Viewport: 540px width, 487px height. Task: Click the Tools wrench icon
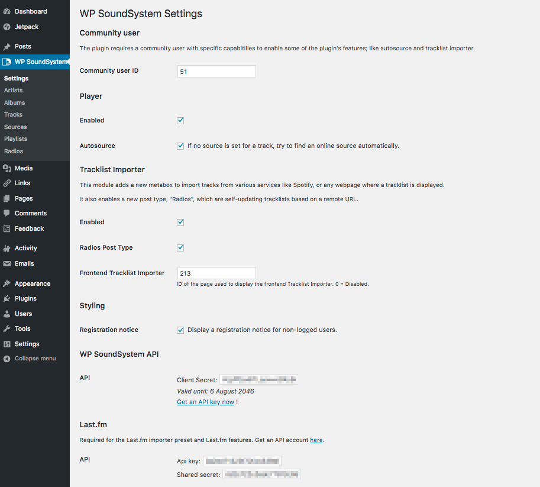point(7,329)
